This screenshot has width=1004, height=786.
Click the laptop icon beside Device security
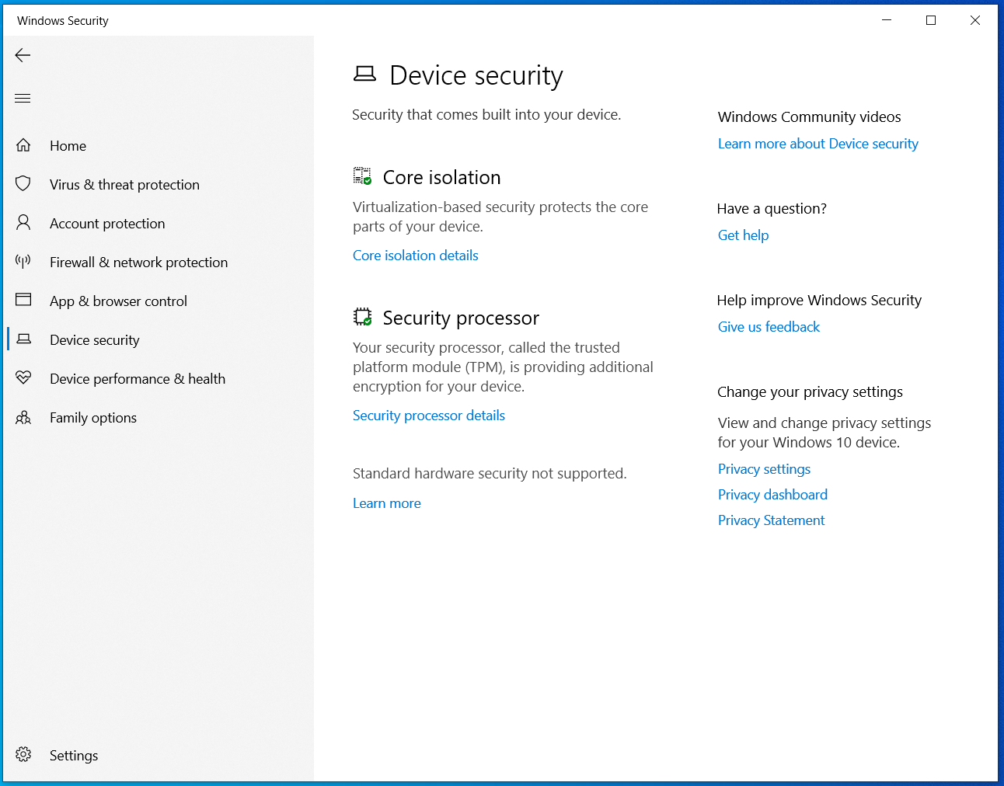click(23, 339)
